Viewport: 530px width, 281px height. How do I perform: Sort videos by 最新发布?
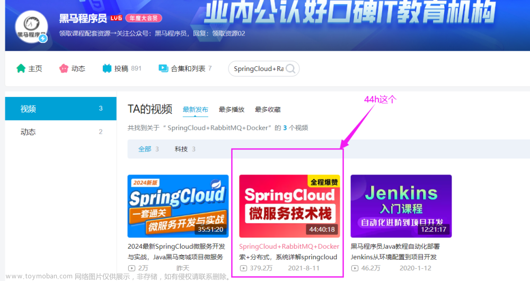[x=196, y=110]
